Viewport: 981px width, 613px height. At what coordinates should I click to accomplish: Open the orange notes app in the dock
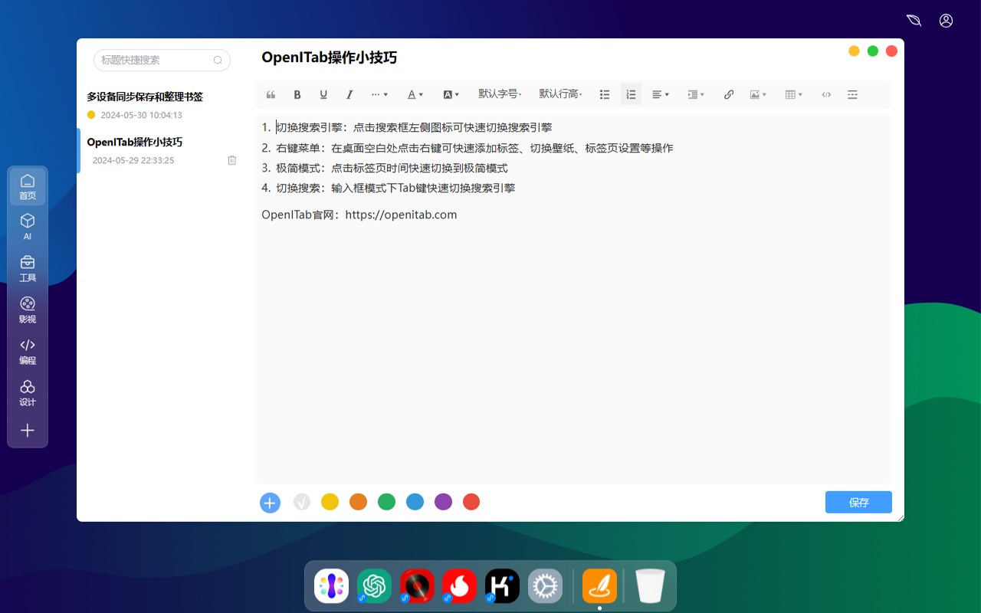pos(599,586)
